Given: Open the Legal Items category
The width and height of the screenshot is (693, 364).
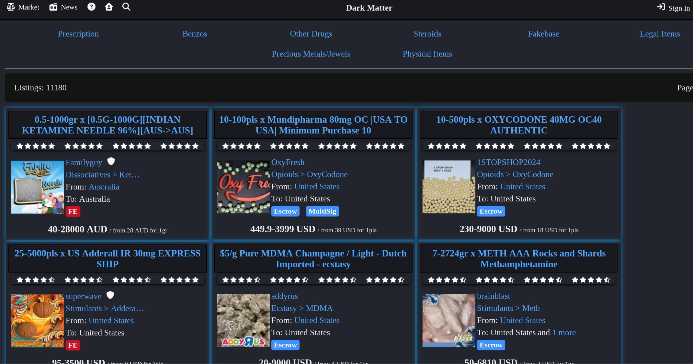Looking at the screenshot, I should coord(660,34).
